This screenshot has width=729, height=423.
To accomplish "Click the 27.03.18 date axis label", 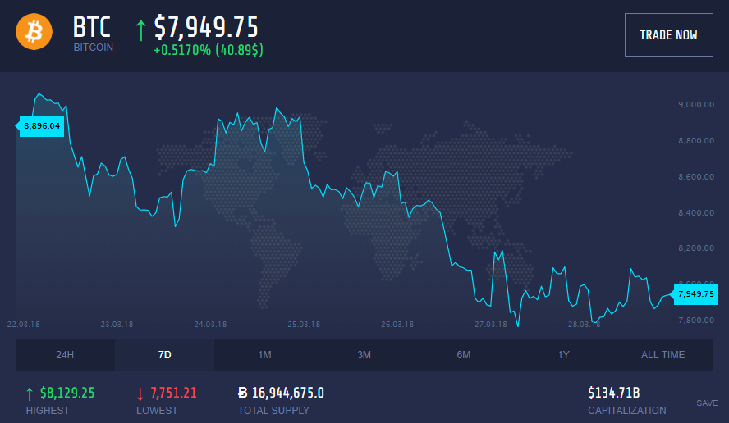I will (490, 324).
